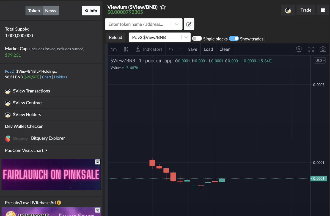The width and height of the screenshot is (330, 216).
Task: Click the edit pencil icon beside search
Action: click(189, 24)
